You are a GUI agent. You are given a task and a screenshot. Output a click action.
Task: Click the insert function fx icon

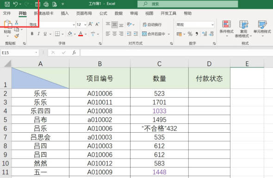tap(74, 53)
